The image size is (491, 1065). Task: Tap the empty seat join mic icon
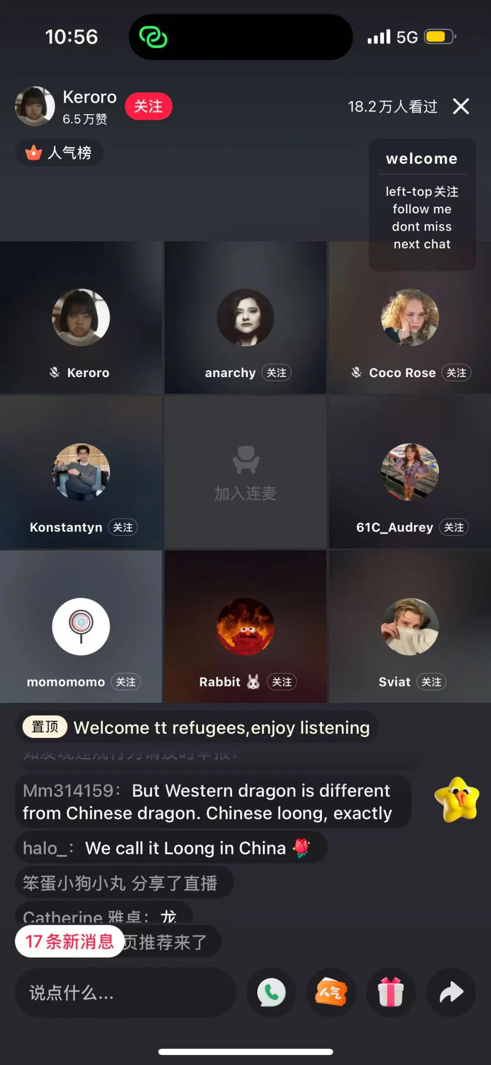click(245, 460)
